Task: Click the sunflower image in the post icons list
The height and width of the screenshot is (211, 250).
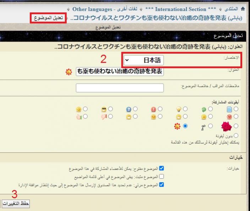Action: pos(177,126)
